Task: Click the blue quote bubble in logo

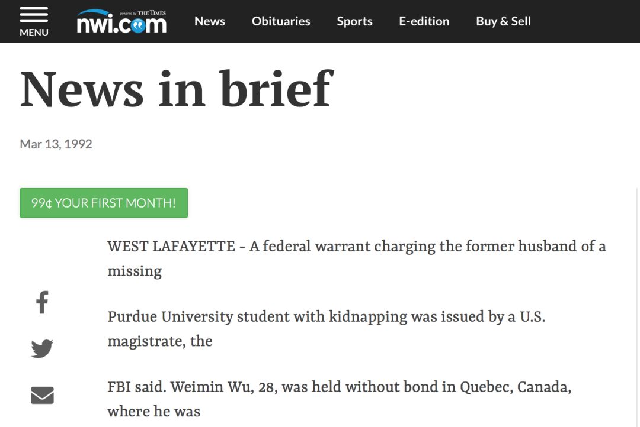Action: (x=138, y=25)
